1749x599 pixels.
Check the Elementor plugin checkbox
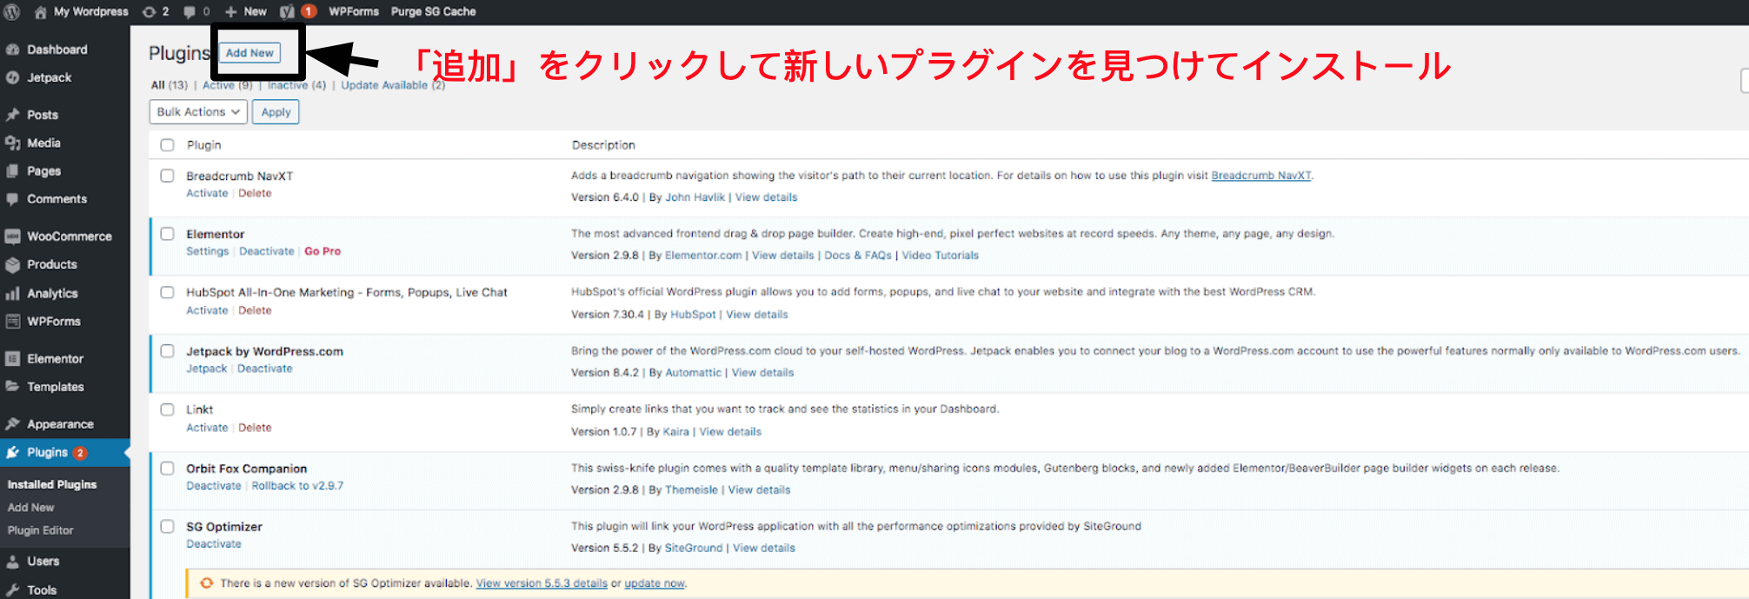tap(167, 234)
